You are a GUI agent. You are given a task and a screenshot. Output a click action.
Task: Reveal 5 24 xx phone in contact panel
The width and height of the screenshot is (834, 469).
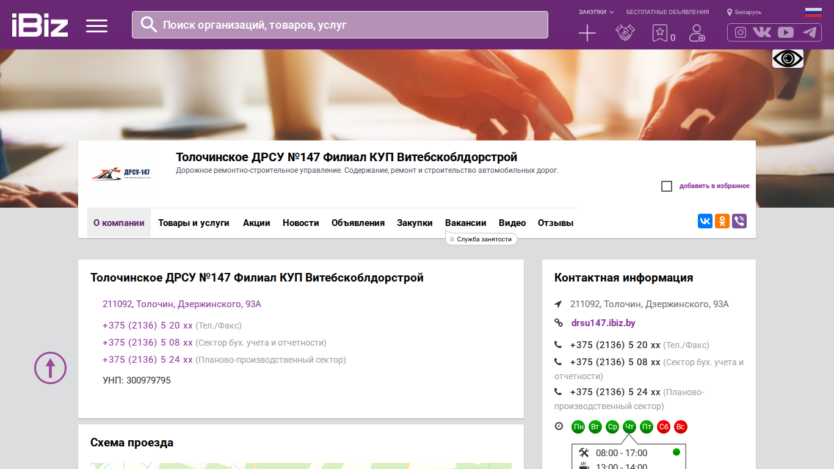[615, 392]
